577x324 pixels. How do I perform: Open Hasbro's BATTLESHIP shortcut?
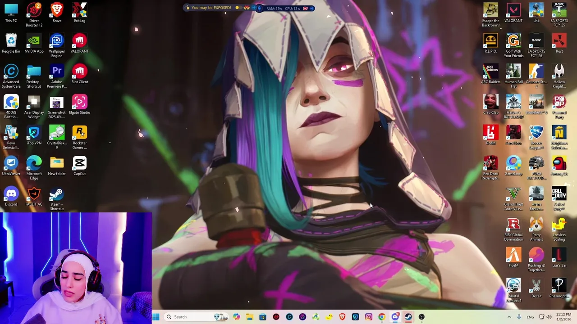(x=513, y=107)
